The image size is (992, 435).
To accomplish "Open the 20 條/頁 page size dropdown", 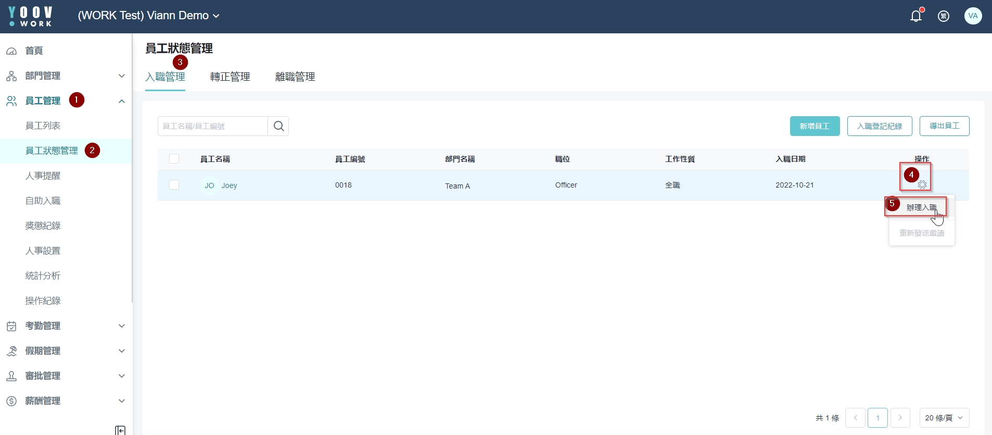I will coord(944,418).
